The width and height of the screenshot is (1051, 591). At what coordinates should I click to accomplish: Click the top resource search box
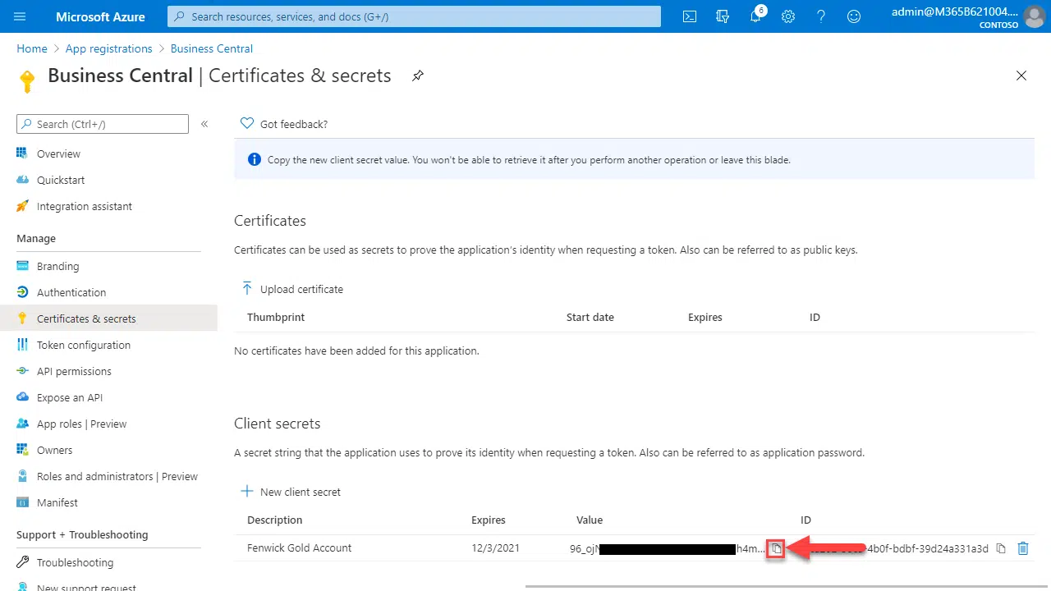tap(414, 16)
